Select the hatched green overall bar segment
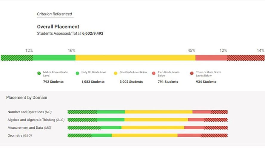Viewport: 265px width, 149px height. click(x=17, y=58)
